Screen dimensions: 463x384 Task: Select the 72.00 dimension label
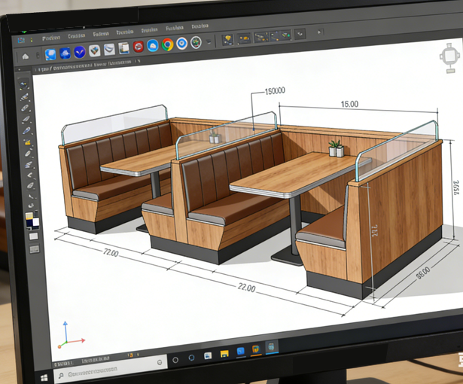(110, 253)
